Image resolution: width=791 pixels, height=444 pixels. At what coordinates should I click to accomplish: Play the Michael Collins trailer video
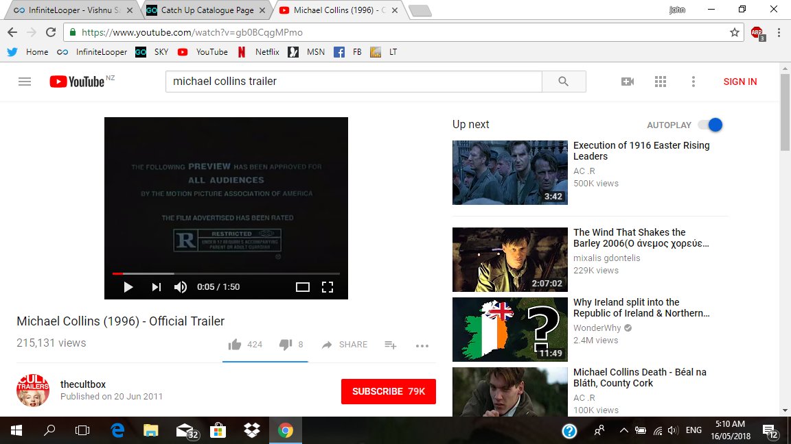coord(128,287)
